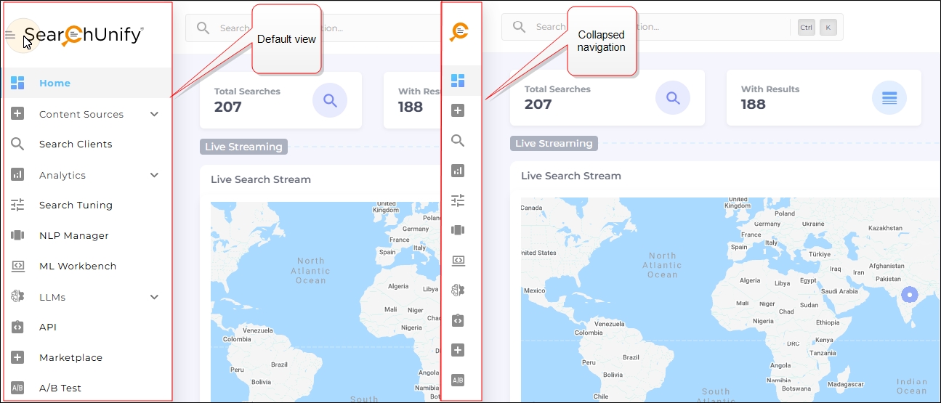
Task: Open Search Tuning sliders icon in collapsed bar
Action: tap(458, 200)
